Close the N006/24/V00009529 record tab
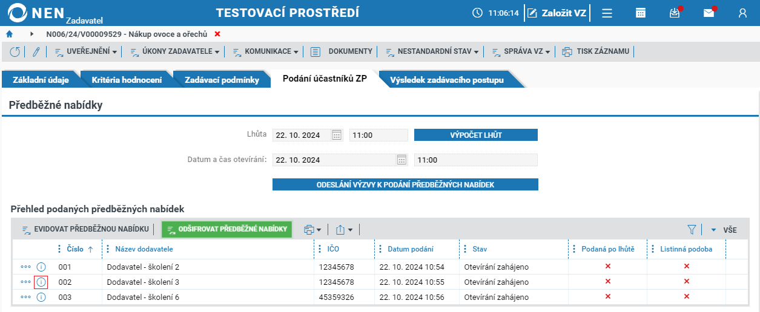The height and width of the screenshot is (312, 760). click(217, 34)
